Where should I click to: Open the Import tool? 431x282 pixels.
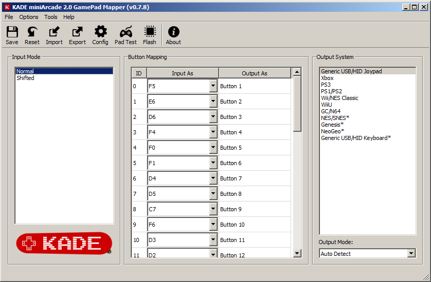[54, 35]
